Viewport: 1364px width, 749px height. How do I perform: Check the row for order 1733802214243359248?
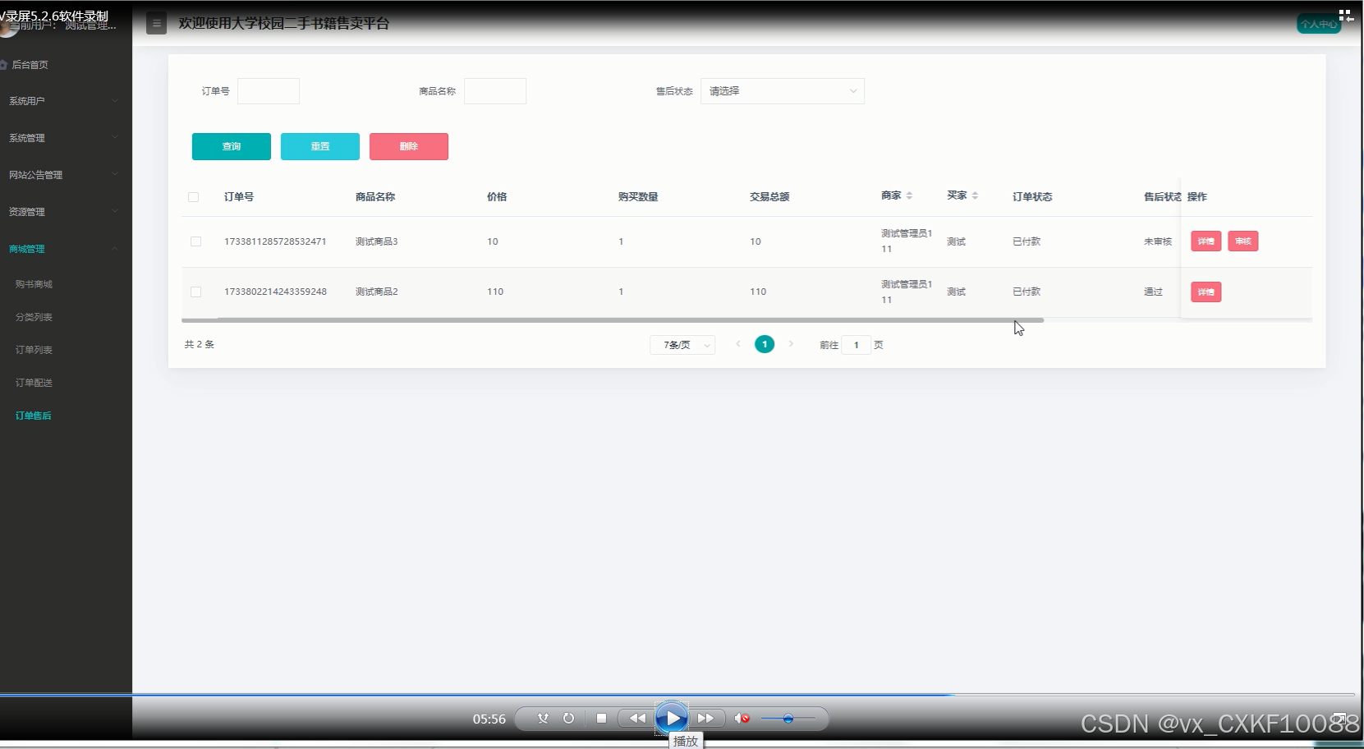195,292
